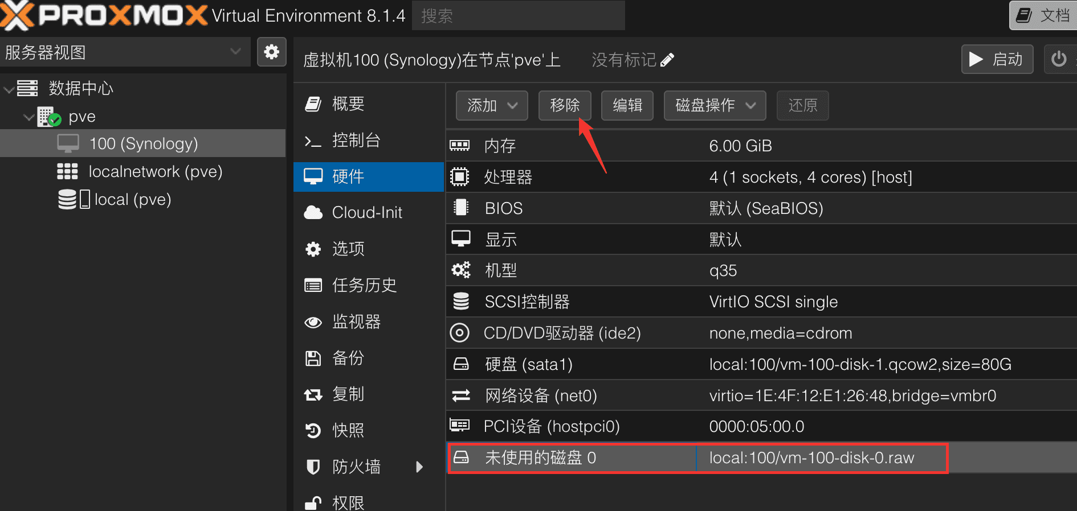Open the 监视器 monitor tab

click(369, 322)
